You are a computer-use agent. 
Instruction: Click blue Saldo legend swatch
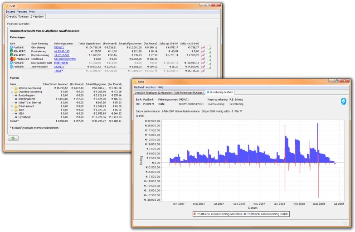click(244, 214)
